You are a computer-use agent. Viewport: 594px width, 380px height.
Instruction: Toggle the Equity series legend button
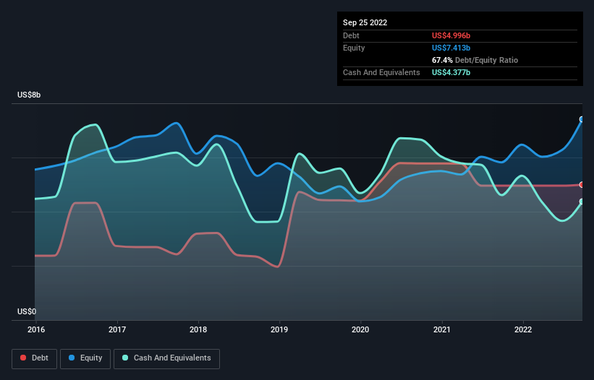pyautogui.click(x=85, y=358)
